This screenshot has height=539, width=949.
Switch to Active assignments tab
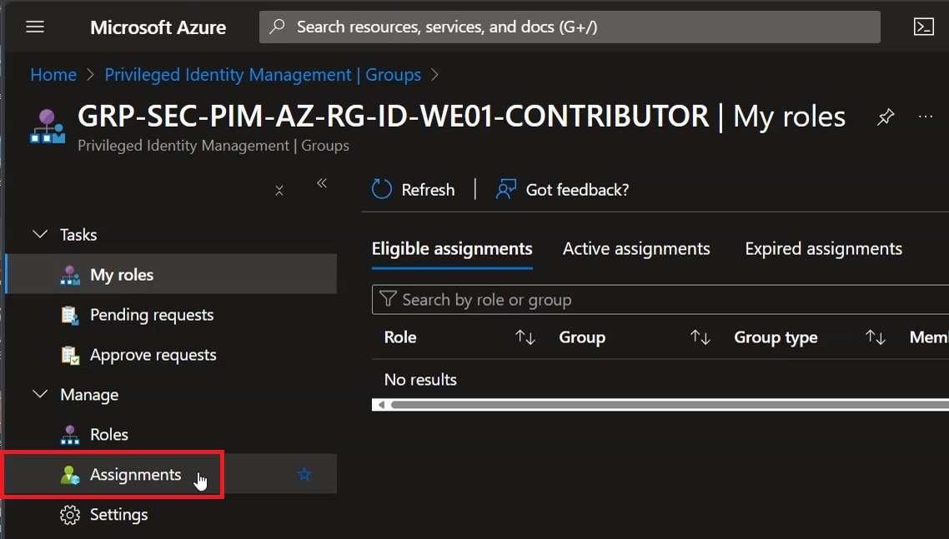(636, 248)
